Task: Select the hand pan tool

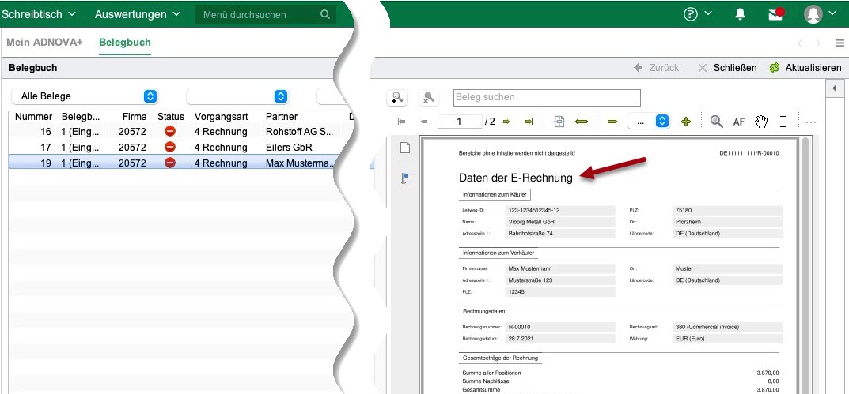Action: 761,122
